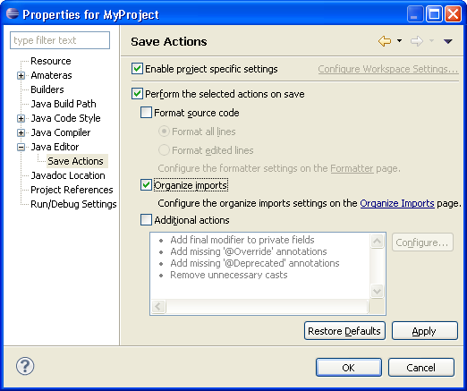Select Resource in the properties tree
This screenshot has height=391, width=467.
pos(51,61)
